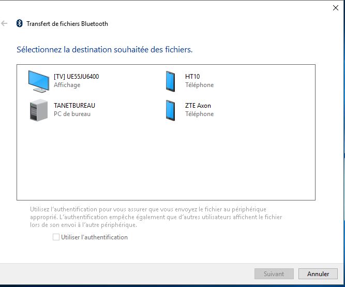Click the Bluetooth logo icon

click(20, 23)
